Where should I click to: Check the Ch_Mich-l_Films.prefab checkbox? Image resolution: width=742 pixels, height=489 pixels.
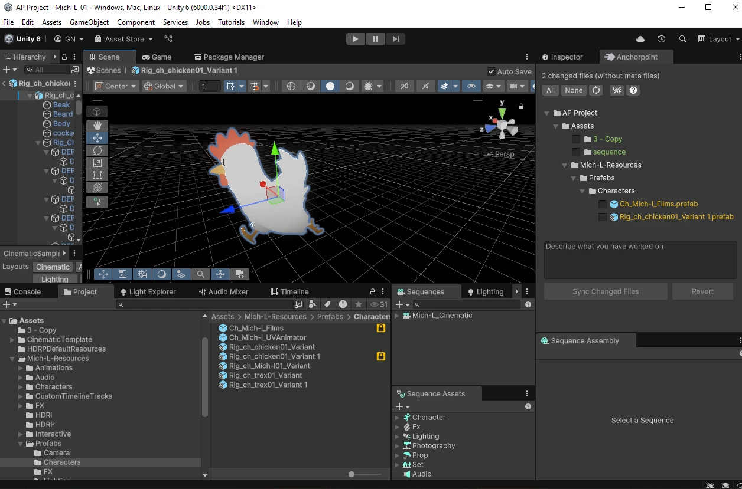[x=603, y=204]
